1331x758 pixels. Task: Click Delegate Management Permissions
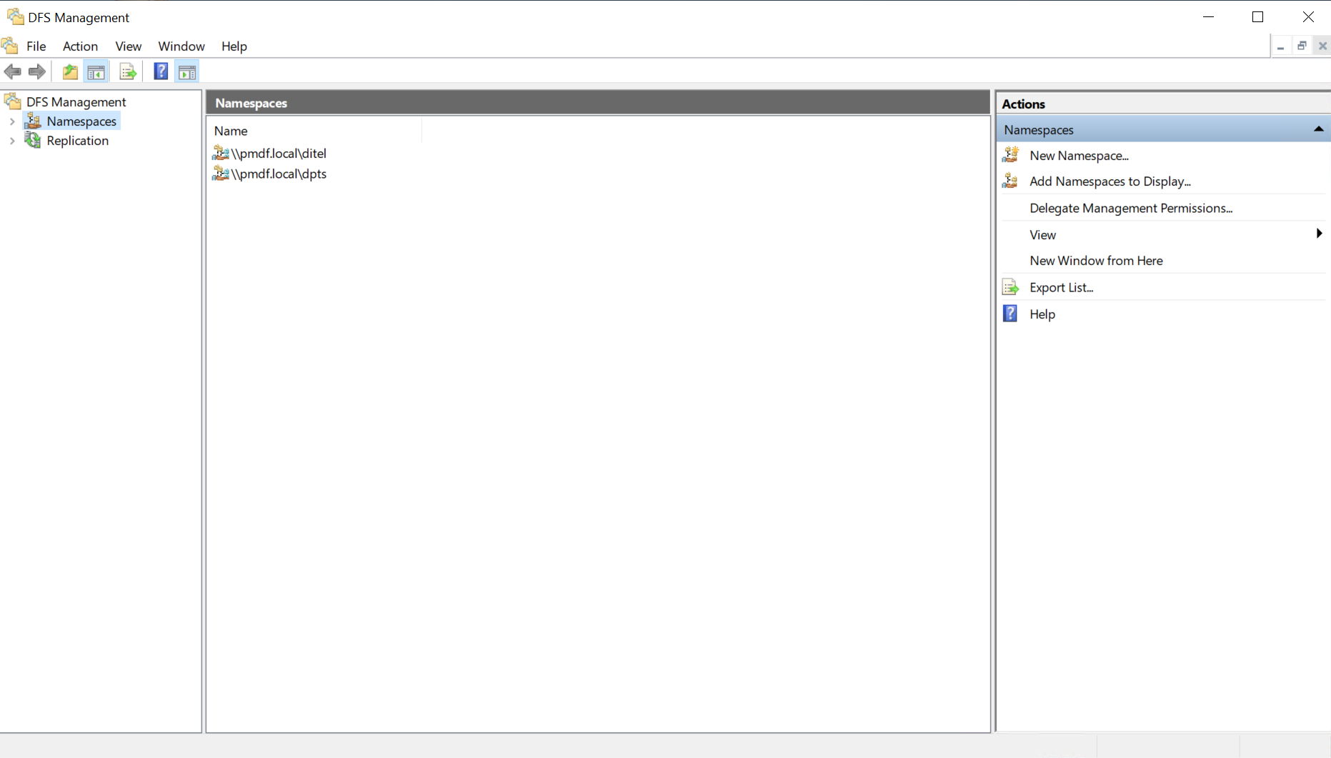(1131, 208)
